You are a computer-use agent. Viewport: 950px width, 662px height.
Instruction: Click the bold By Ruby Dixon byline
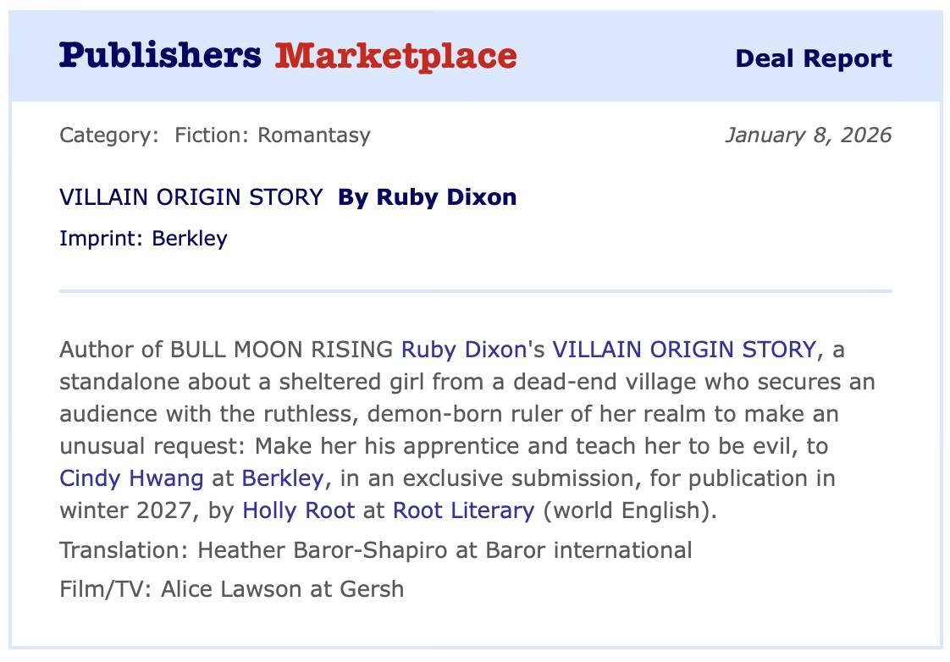click(427, 197)
